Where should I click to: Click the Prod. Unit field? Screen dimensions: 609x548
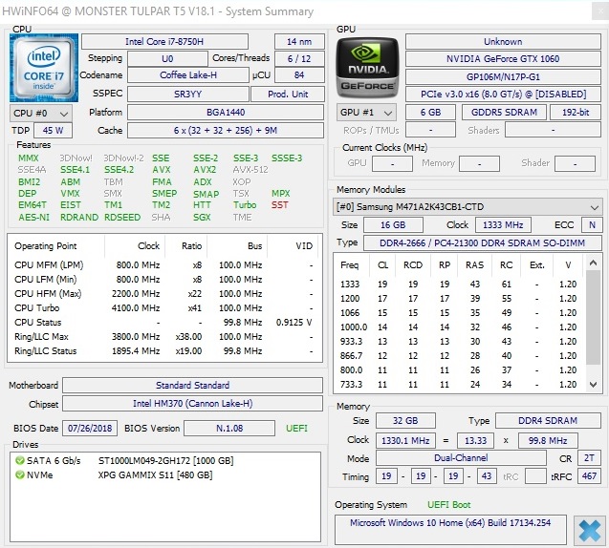click(288, 94)
